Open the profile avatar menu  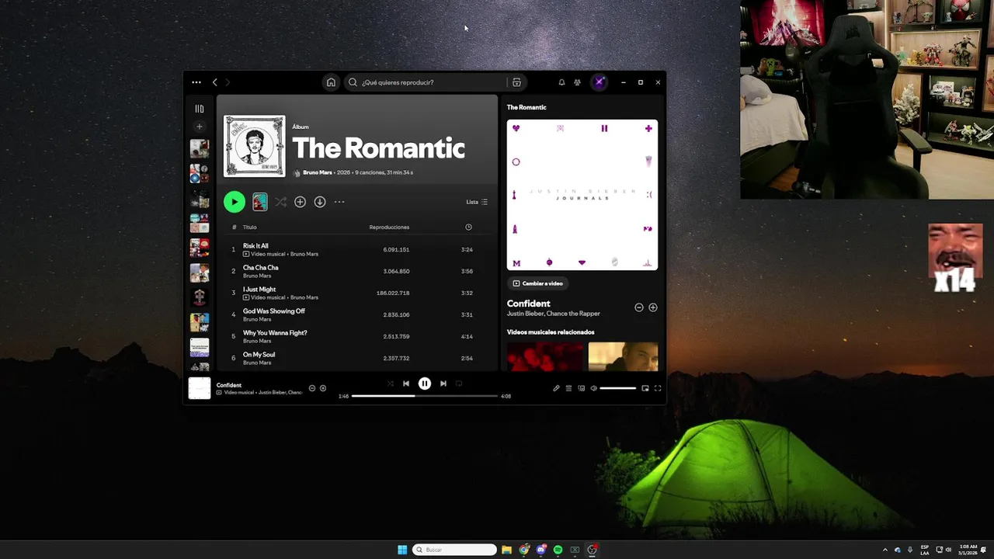pos(599,82)
